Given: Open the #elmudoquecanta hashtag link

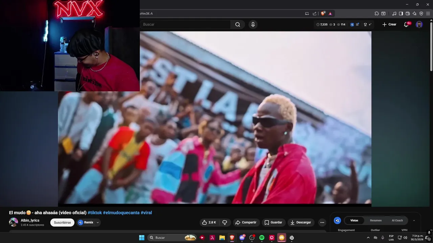Looking at the screenshot, I should [121, 213].
